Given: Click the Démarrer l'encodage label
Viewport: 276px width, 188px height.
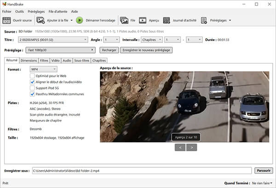Looking at the screenshot, I should pyautogui.click(x=100, y=20).
